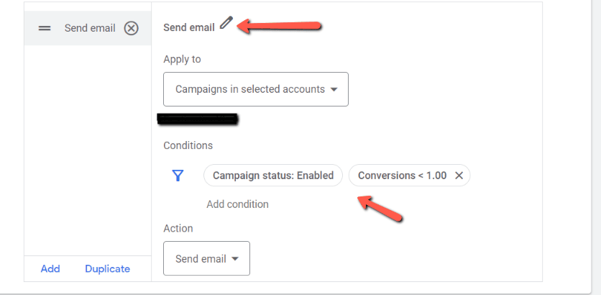Click the Action section label

pos(178,228)
